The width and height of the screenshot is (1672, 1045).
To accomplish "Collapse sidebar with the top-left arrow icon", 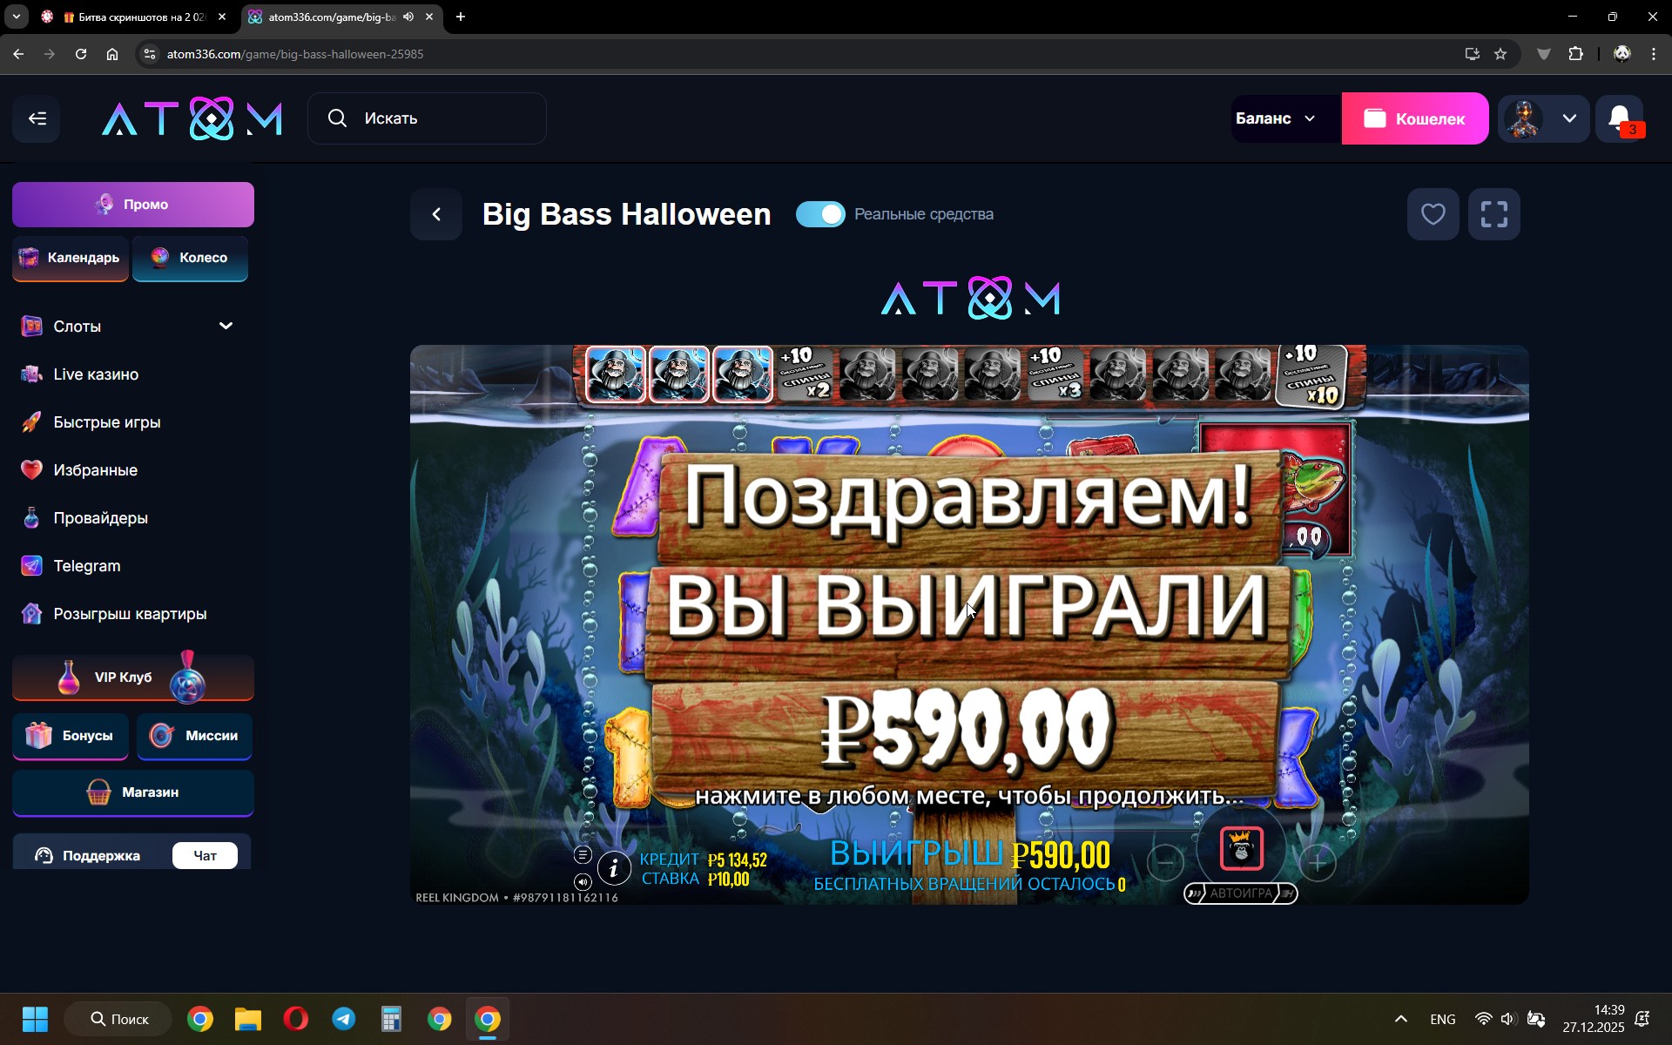I will click(37, 118).
